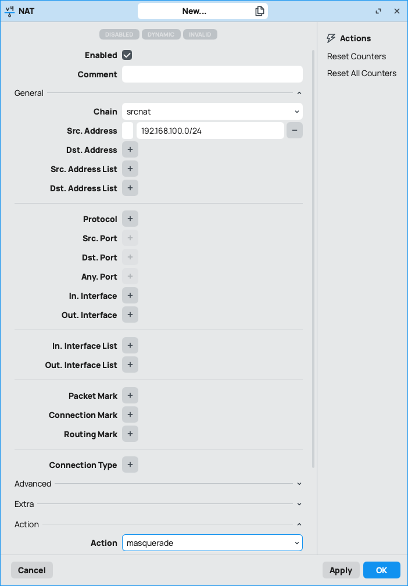This screenshot has width=408, height=586.
Task: Add a Protocol to the rule
Action: [130, 219]
